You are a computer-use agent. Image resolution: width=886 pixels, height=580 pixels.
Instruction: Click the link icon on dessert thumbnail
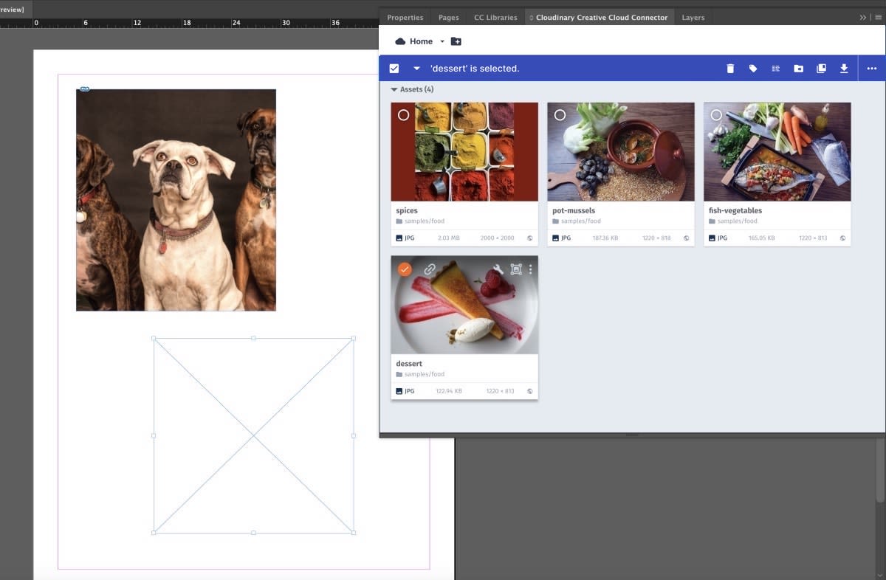click(430, 269)
